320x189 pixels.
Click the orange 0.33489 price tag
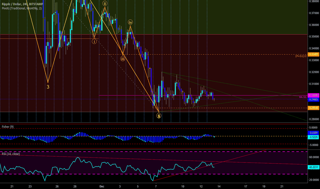(x=313, y=54)
